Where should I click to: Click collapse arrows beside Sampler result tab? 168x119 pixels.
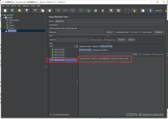77,46
